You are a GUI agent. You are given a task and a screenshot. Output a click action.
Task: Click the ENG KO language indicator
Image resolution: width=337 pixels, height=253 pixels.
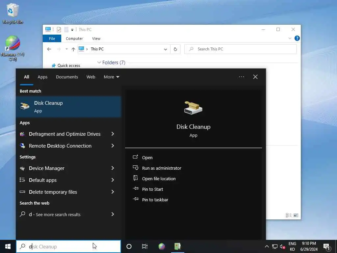(292, 246)
